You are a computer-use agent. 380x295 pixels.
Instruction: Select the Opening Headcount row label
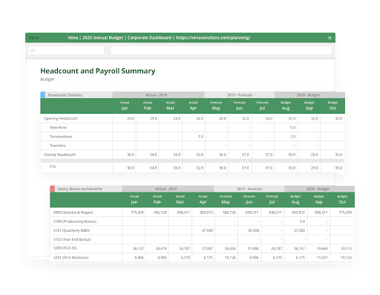point(61,118)
